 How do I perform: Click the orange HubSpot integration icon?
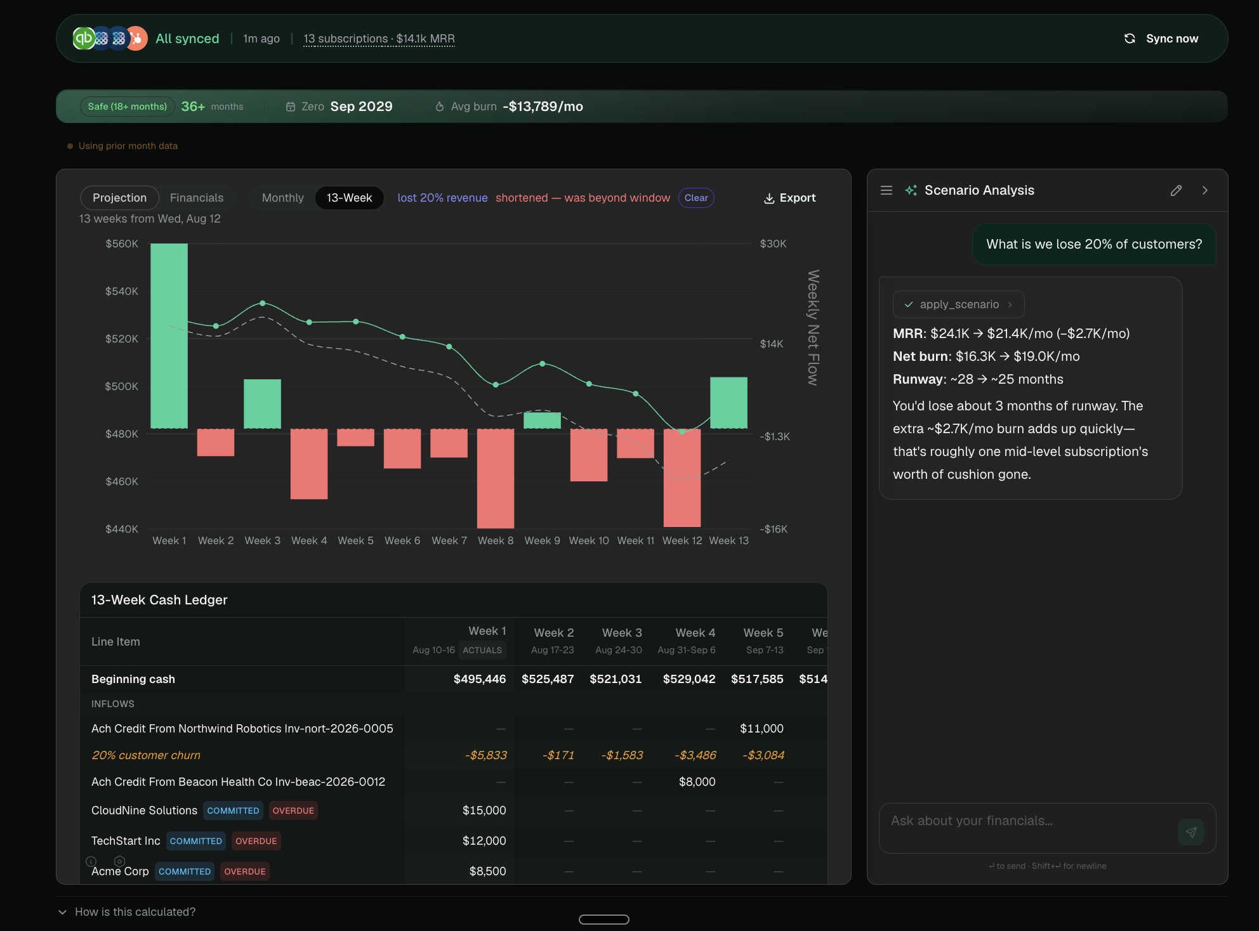[136, 39]
